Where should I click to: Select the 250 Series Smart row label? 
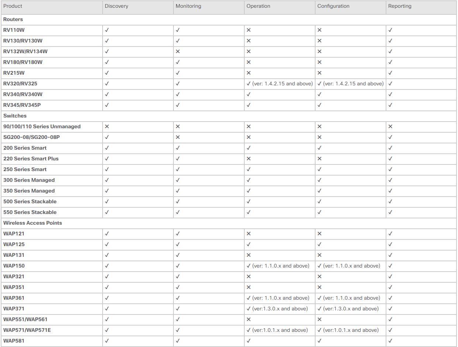coord(25,169)
